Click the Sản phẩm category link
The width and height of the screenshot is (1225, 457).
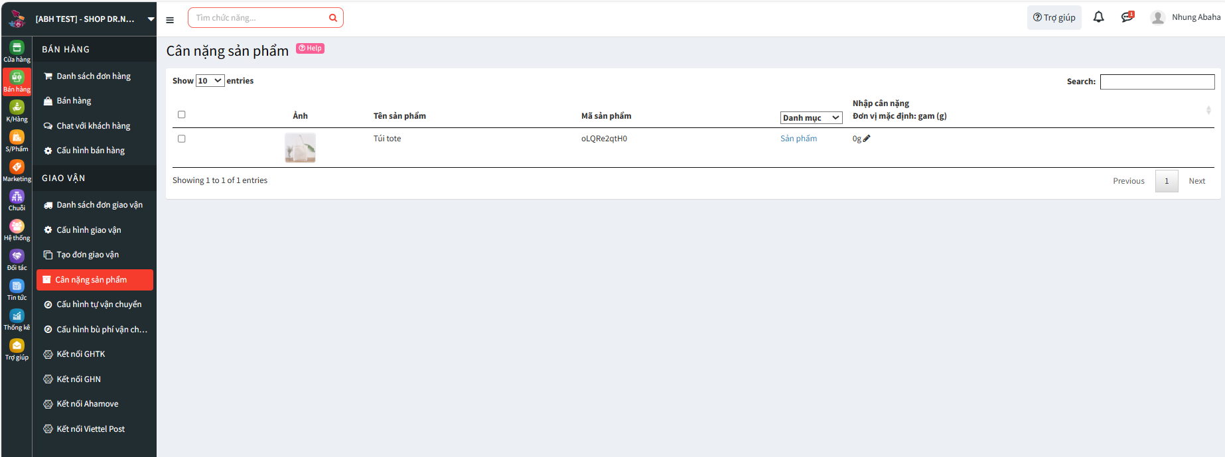click(x=798, y=139)
